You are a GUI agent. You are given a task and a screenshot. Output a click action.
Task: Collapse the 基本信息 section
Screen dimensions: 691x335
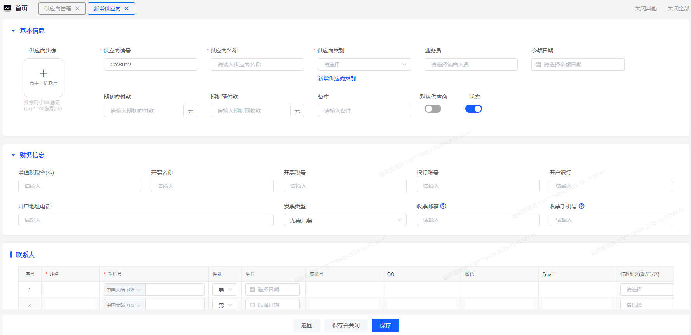(x=13, y=31)
